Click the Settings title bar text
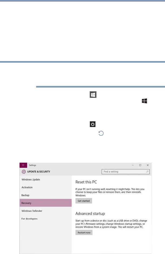 click(32, 165)
